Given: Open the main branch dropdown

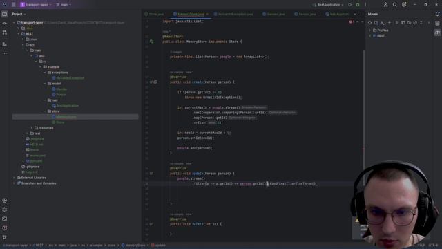Looking at the screenshot, I should 64,5.
